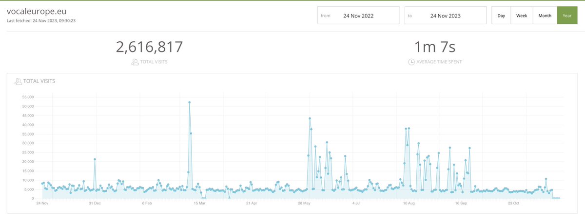Click the spike data point near 31 Dec
585x221 pixels.
[x=95, y=159]
